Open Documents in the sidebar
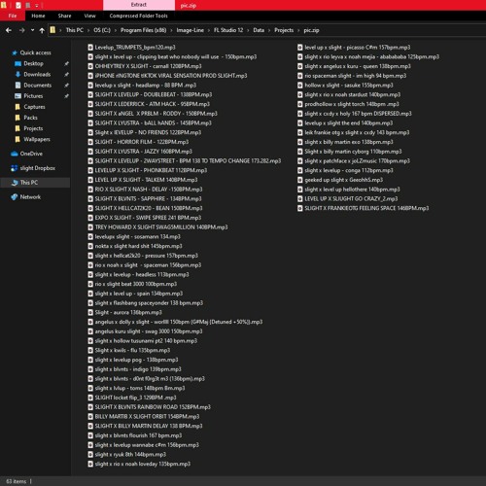 [x=38, y=86]
